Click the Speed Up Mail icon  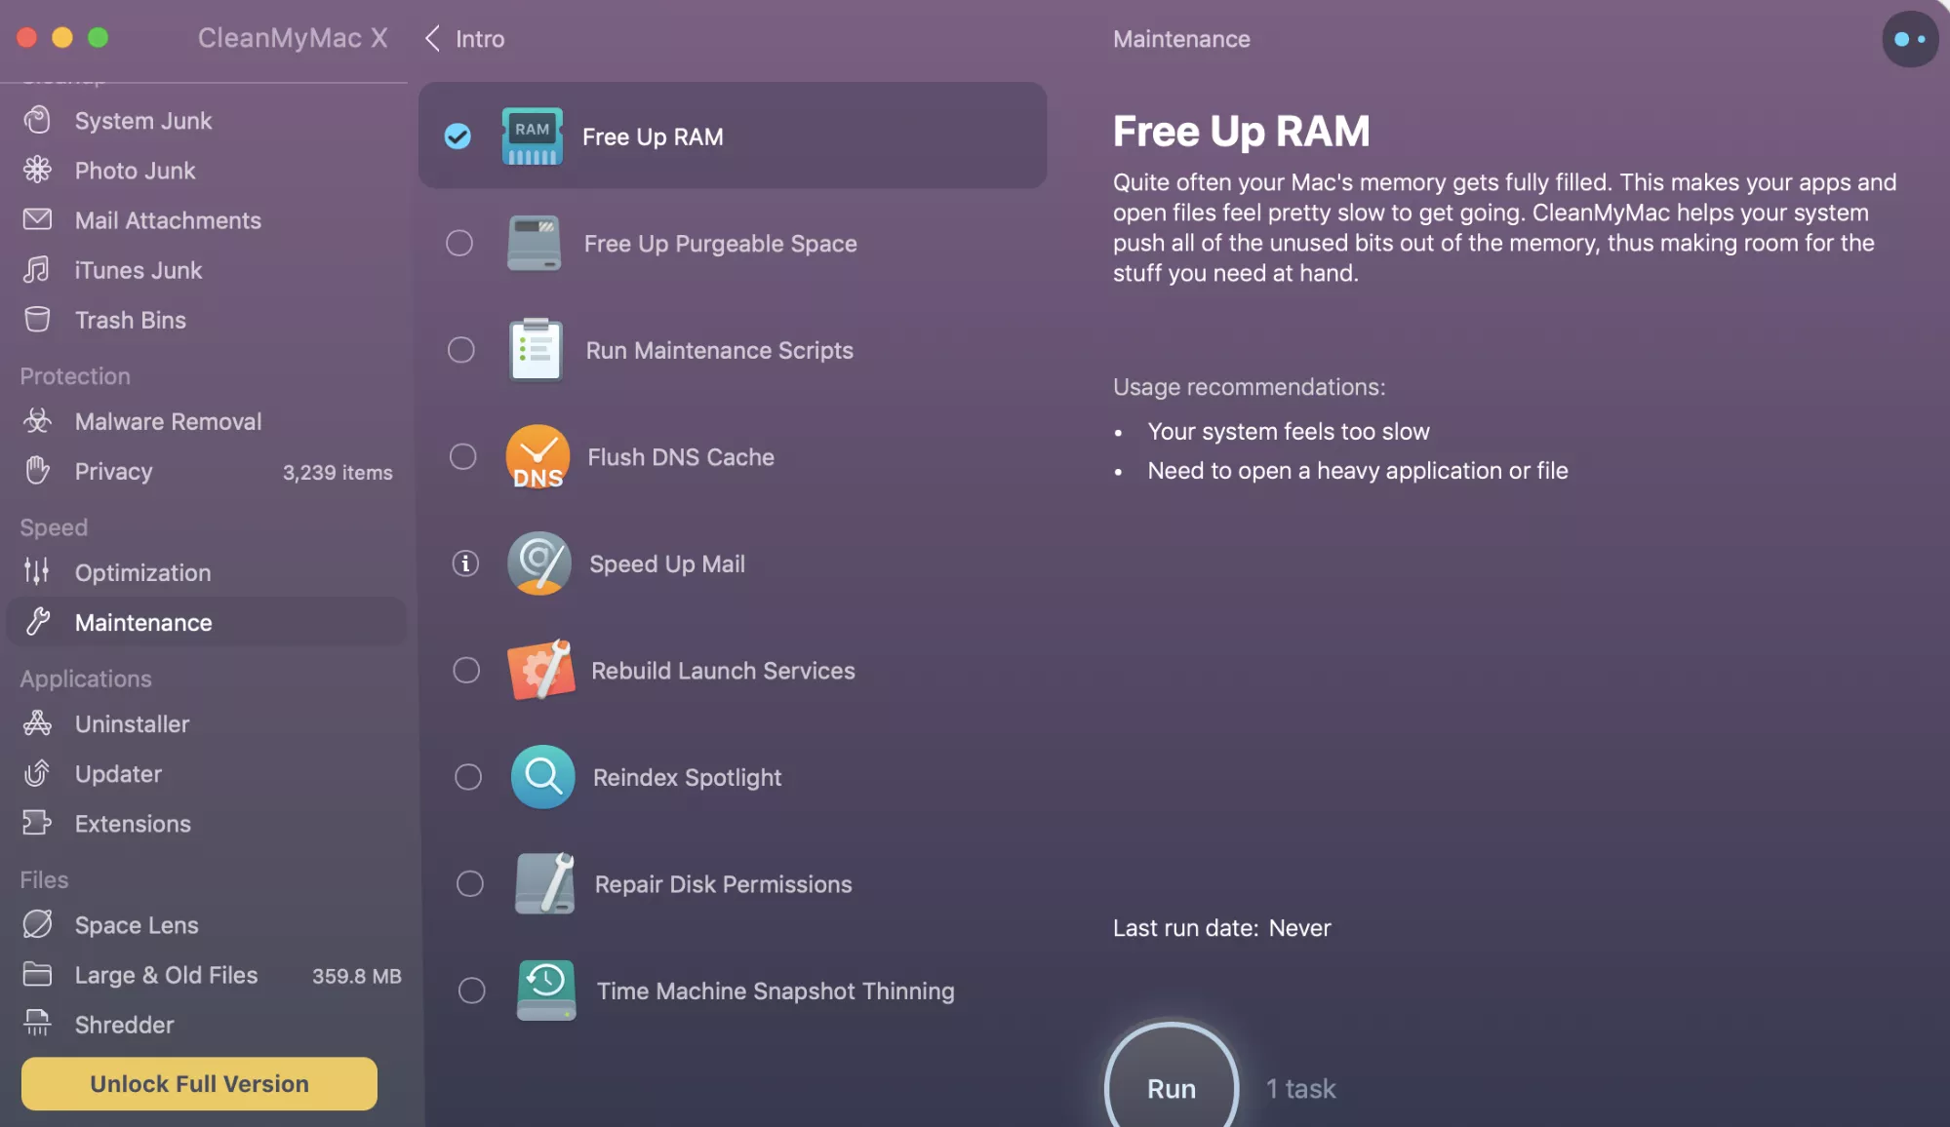pos(539,563)
